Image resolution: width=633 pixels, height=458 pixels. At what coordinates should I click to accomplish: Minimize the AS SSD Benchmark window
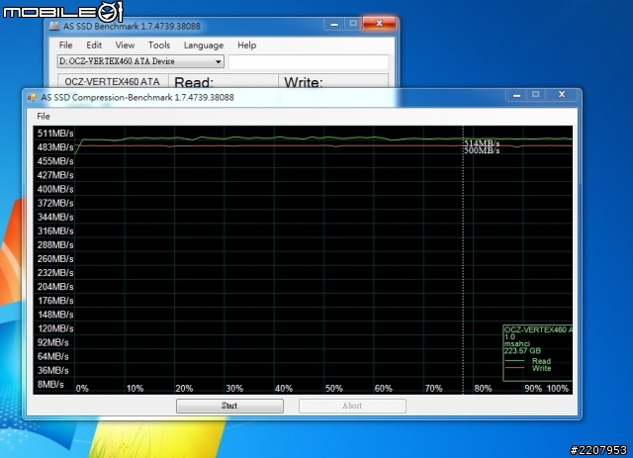click(x=334, y=24)
